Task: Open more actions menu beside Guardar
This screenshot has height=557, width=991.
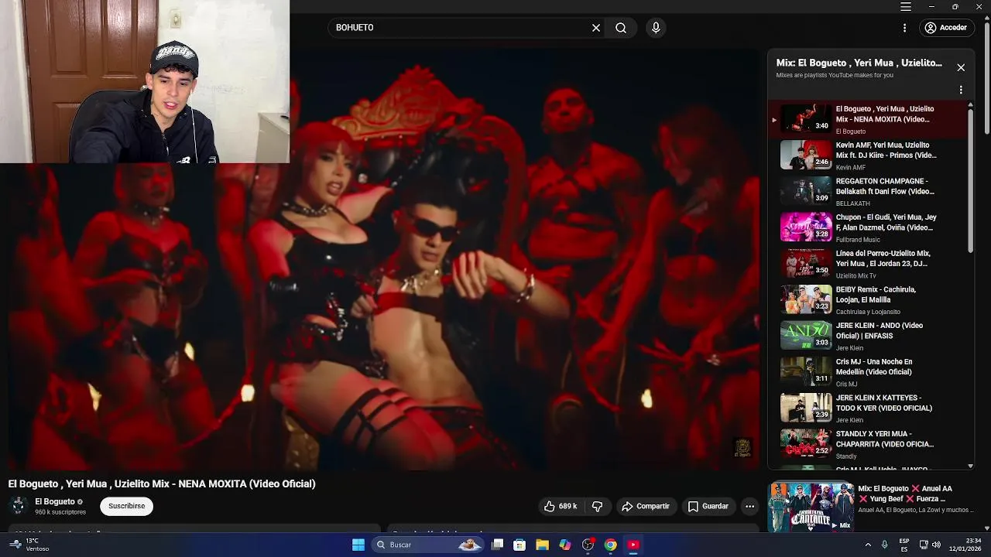Action: 749,506
